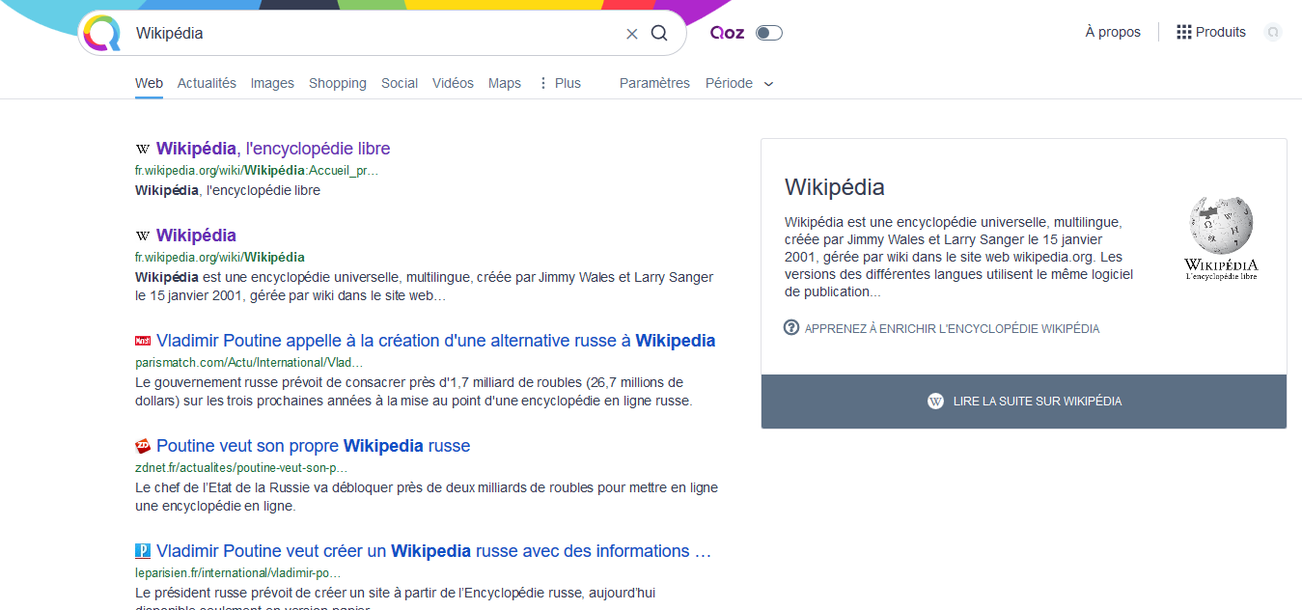
Task: Switch to the Vidéos tab
Action: coord(453,83)
